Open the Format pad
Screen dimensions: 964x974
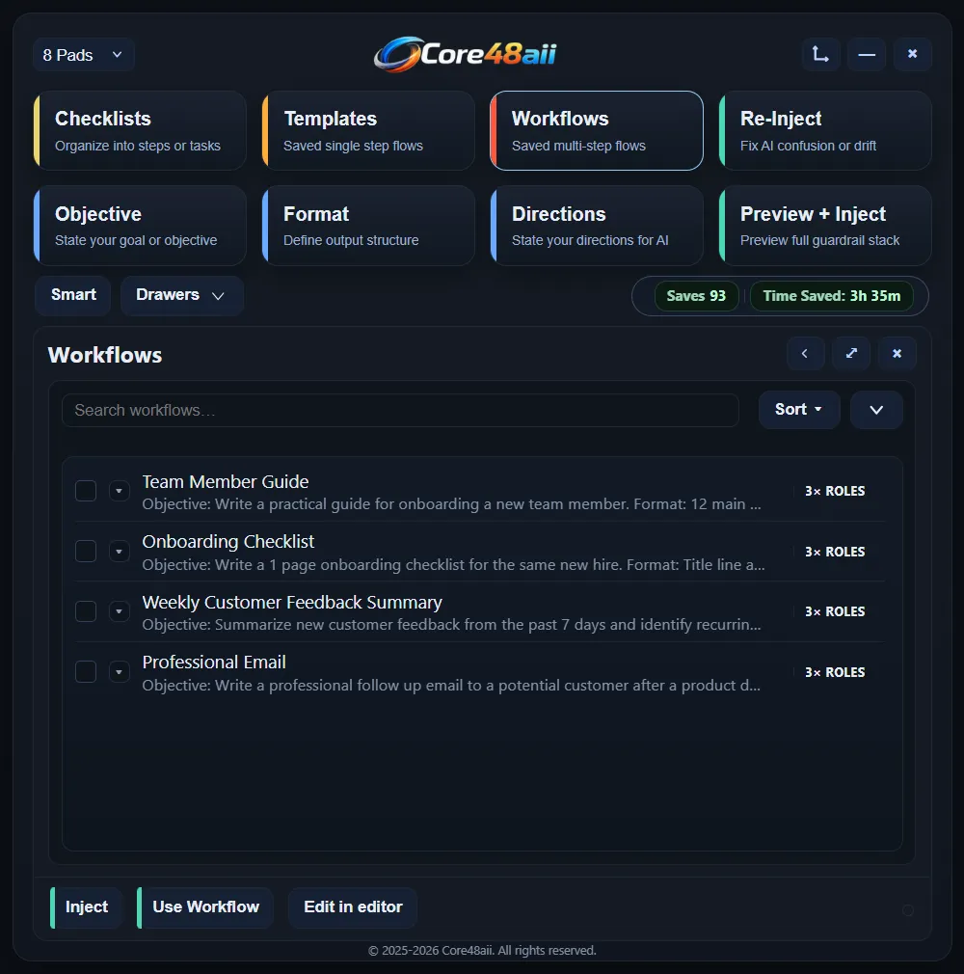(369, 226)
